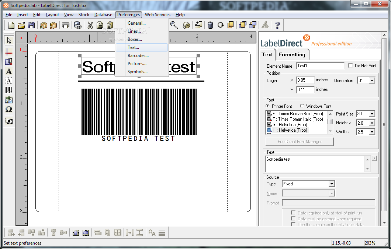Open the Source Type dropdown showing Fixed

331,184
